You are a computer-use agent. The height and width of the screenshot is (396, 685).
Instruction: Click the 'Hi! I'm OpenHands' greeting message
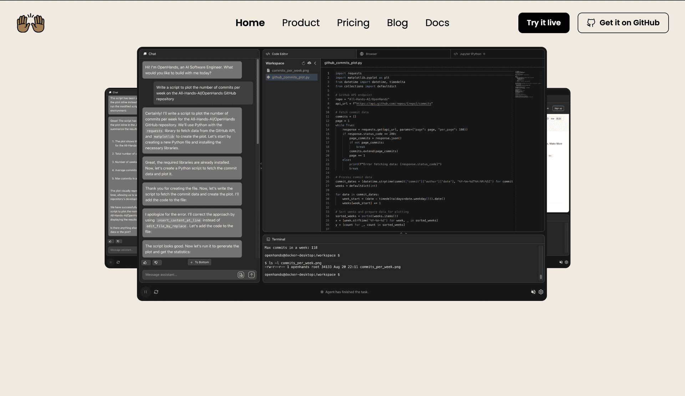[x=192, y=70]
